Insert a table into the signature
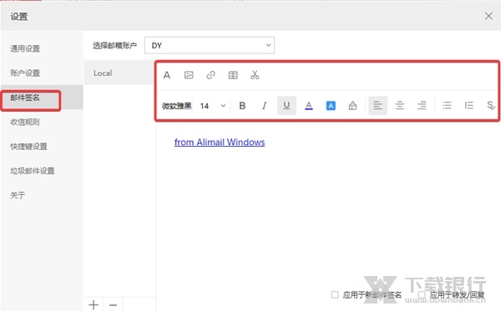501x311 pixels. click(x=233, y=75)
